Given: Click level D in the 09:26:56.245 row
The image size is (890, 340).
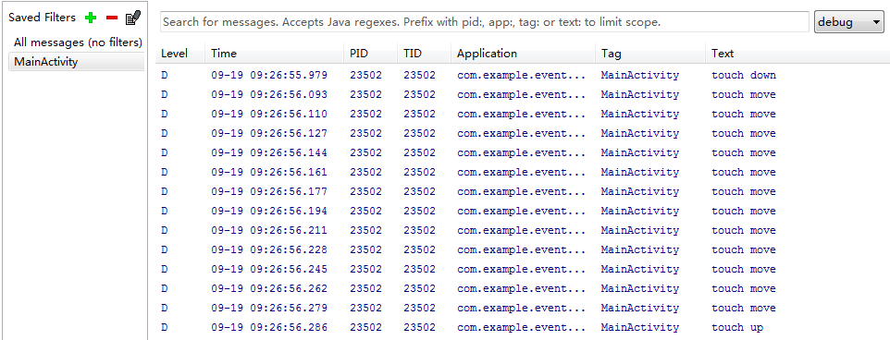Looking at the screenshot, I should click(x=164, y=269).
